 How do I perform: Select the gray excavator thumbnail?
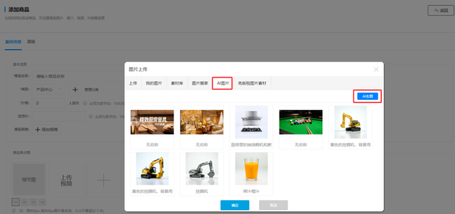202,169
